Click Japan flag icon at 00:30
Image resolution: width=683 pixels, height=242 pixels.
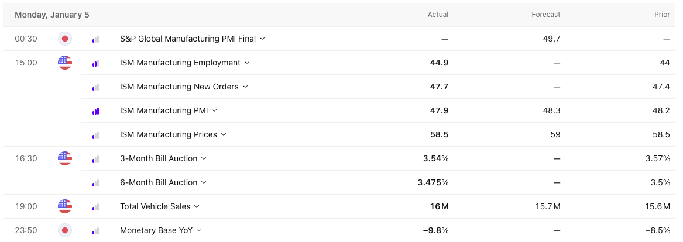pos(65,39)
